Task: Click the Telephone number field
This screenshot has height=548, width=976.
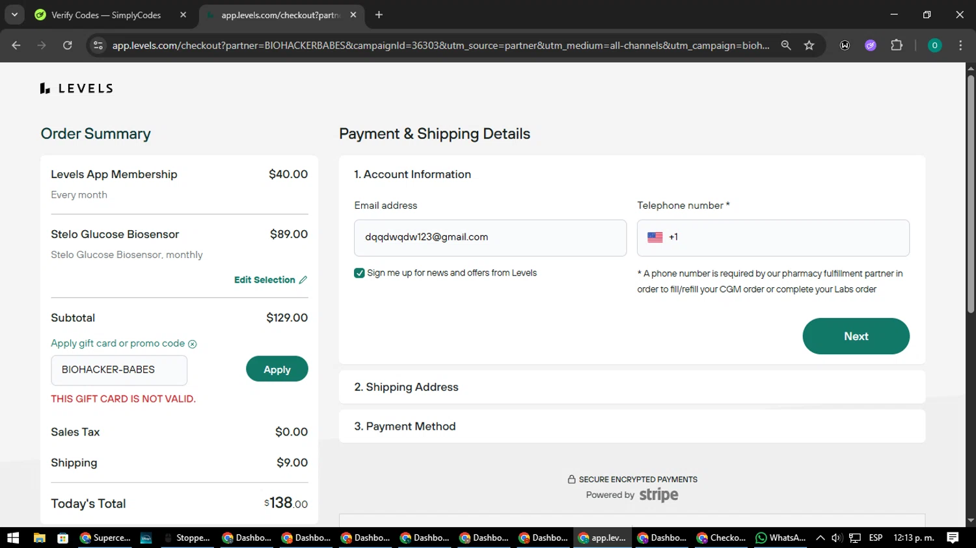Action: tap(773, 238)
